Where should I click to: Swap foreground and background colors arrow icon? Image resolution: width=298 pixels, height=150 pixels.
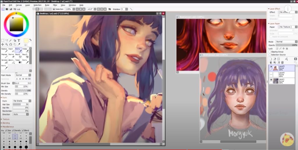pos(30,40)
